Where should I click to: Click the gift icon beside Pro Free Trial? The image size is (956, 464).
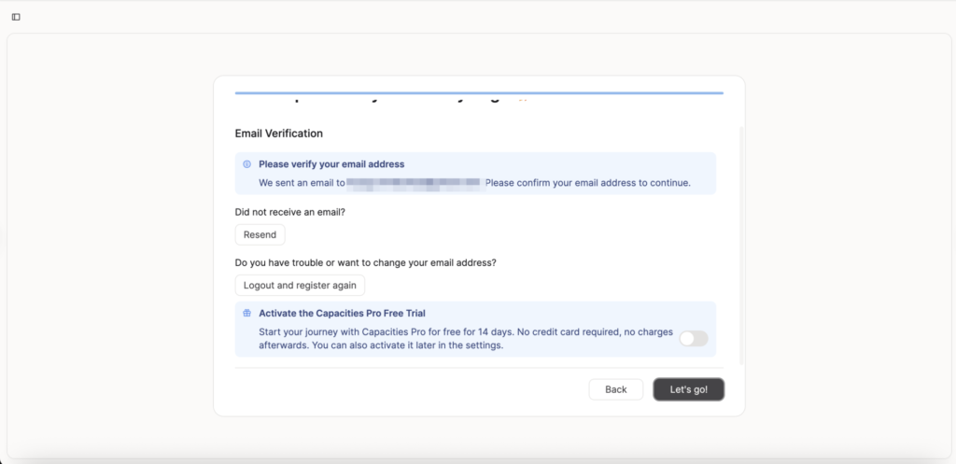(246, 314)
